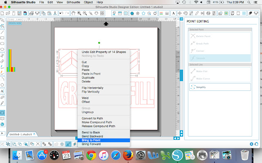The height and width of the screenshot is (163, 262).
Task: Open the View menu
Action: (60, 2)
